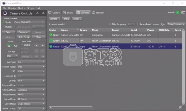Click the horizontal scrollbar right arrow

[x=181, y=108]
